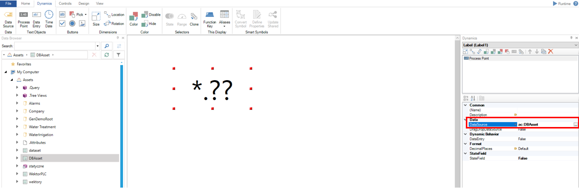Click the Data Source ribbon icon
Image resolution: width=579 pixels, height=192 pixels.
coord(8,19)
